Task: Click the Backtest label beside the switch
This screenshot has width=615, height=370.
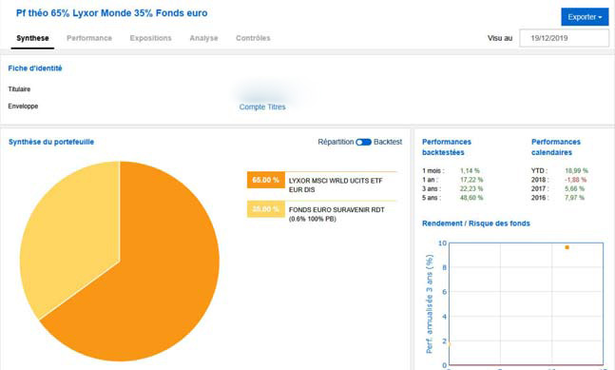Action: point(388,142)
